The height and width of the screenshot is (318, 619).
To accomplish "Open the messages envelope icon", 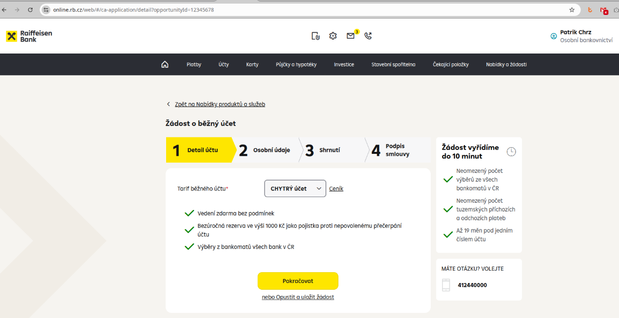I will [351, 36].
